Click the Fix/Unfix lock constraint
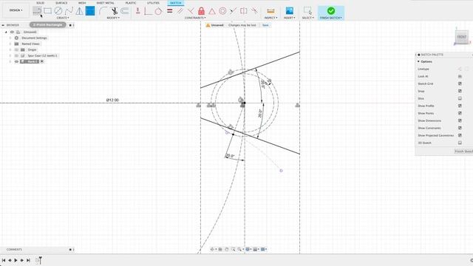473x266 pixels. pyautogui.click(x=201, y=11)
